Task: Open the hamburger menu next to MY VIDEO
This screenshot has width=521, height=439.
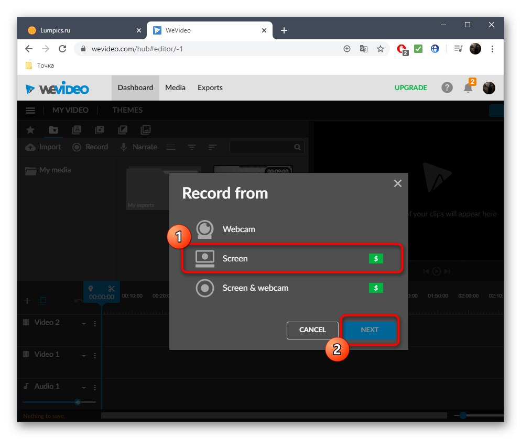Action: point(30,110)
